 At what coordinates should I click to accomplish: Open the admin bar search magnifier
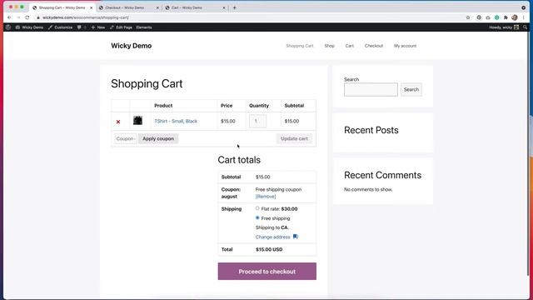pyautogui.click(x=526, y=27)
